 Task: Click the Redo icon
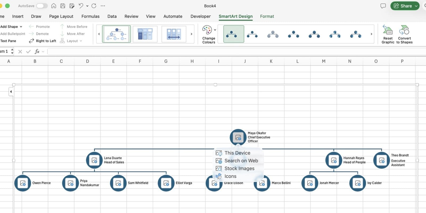click(x=94, y=6)
